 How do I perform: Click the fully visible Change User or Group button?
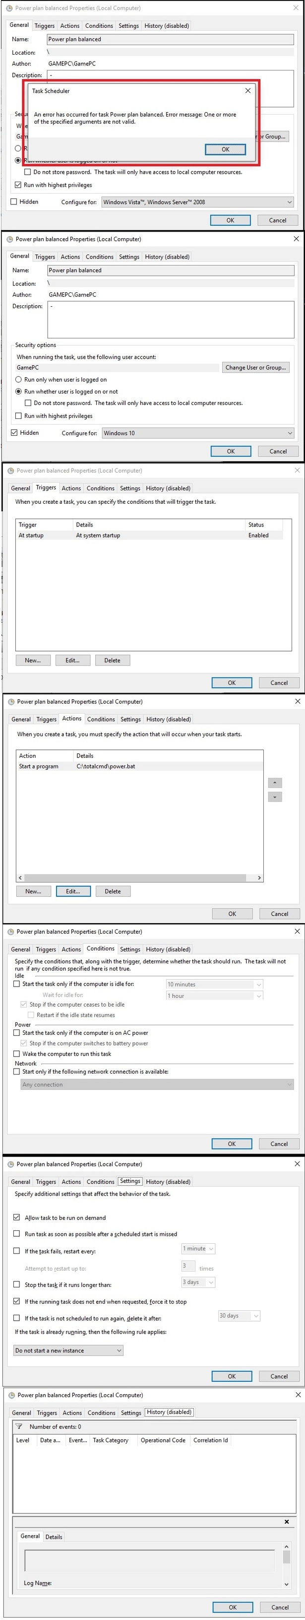[x=255, y=367]
